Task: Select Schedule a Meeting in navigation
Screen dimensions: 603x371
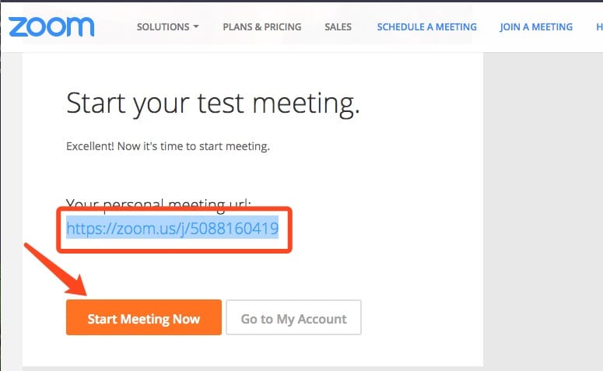Action: tap(426, 26)
